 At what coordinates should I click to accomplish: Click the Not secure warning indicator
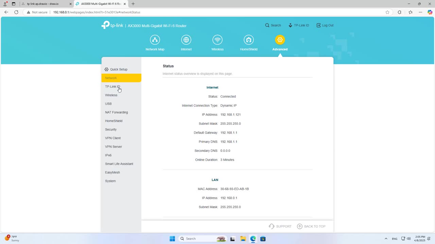[x=37, y=12]
